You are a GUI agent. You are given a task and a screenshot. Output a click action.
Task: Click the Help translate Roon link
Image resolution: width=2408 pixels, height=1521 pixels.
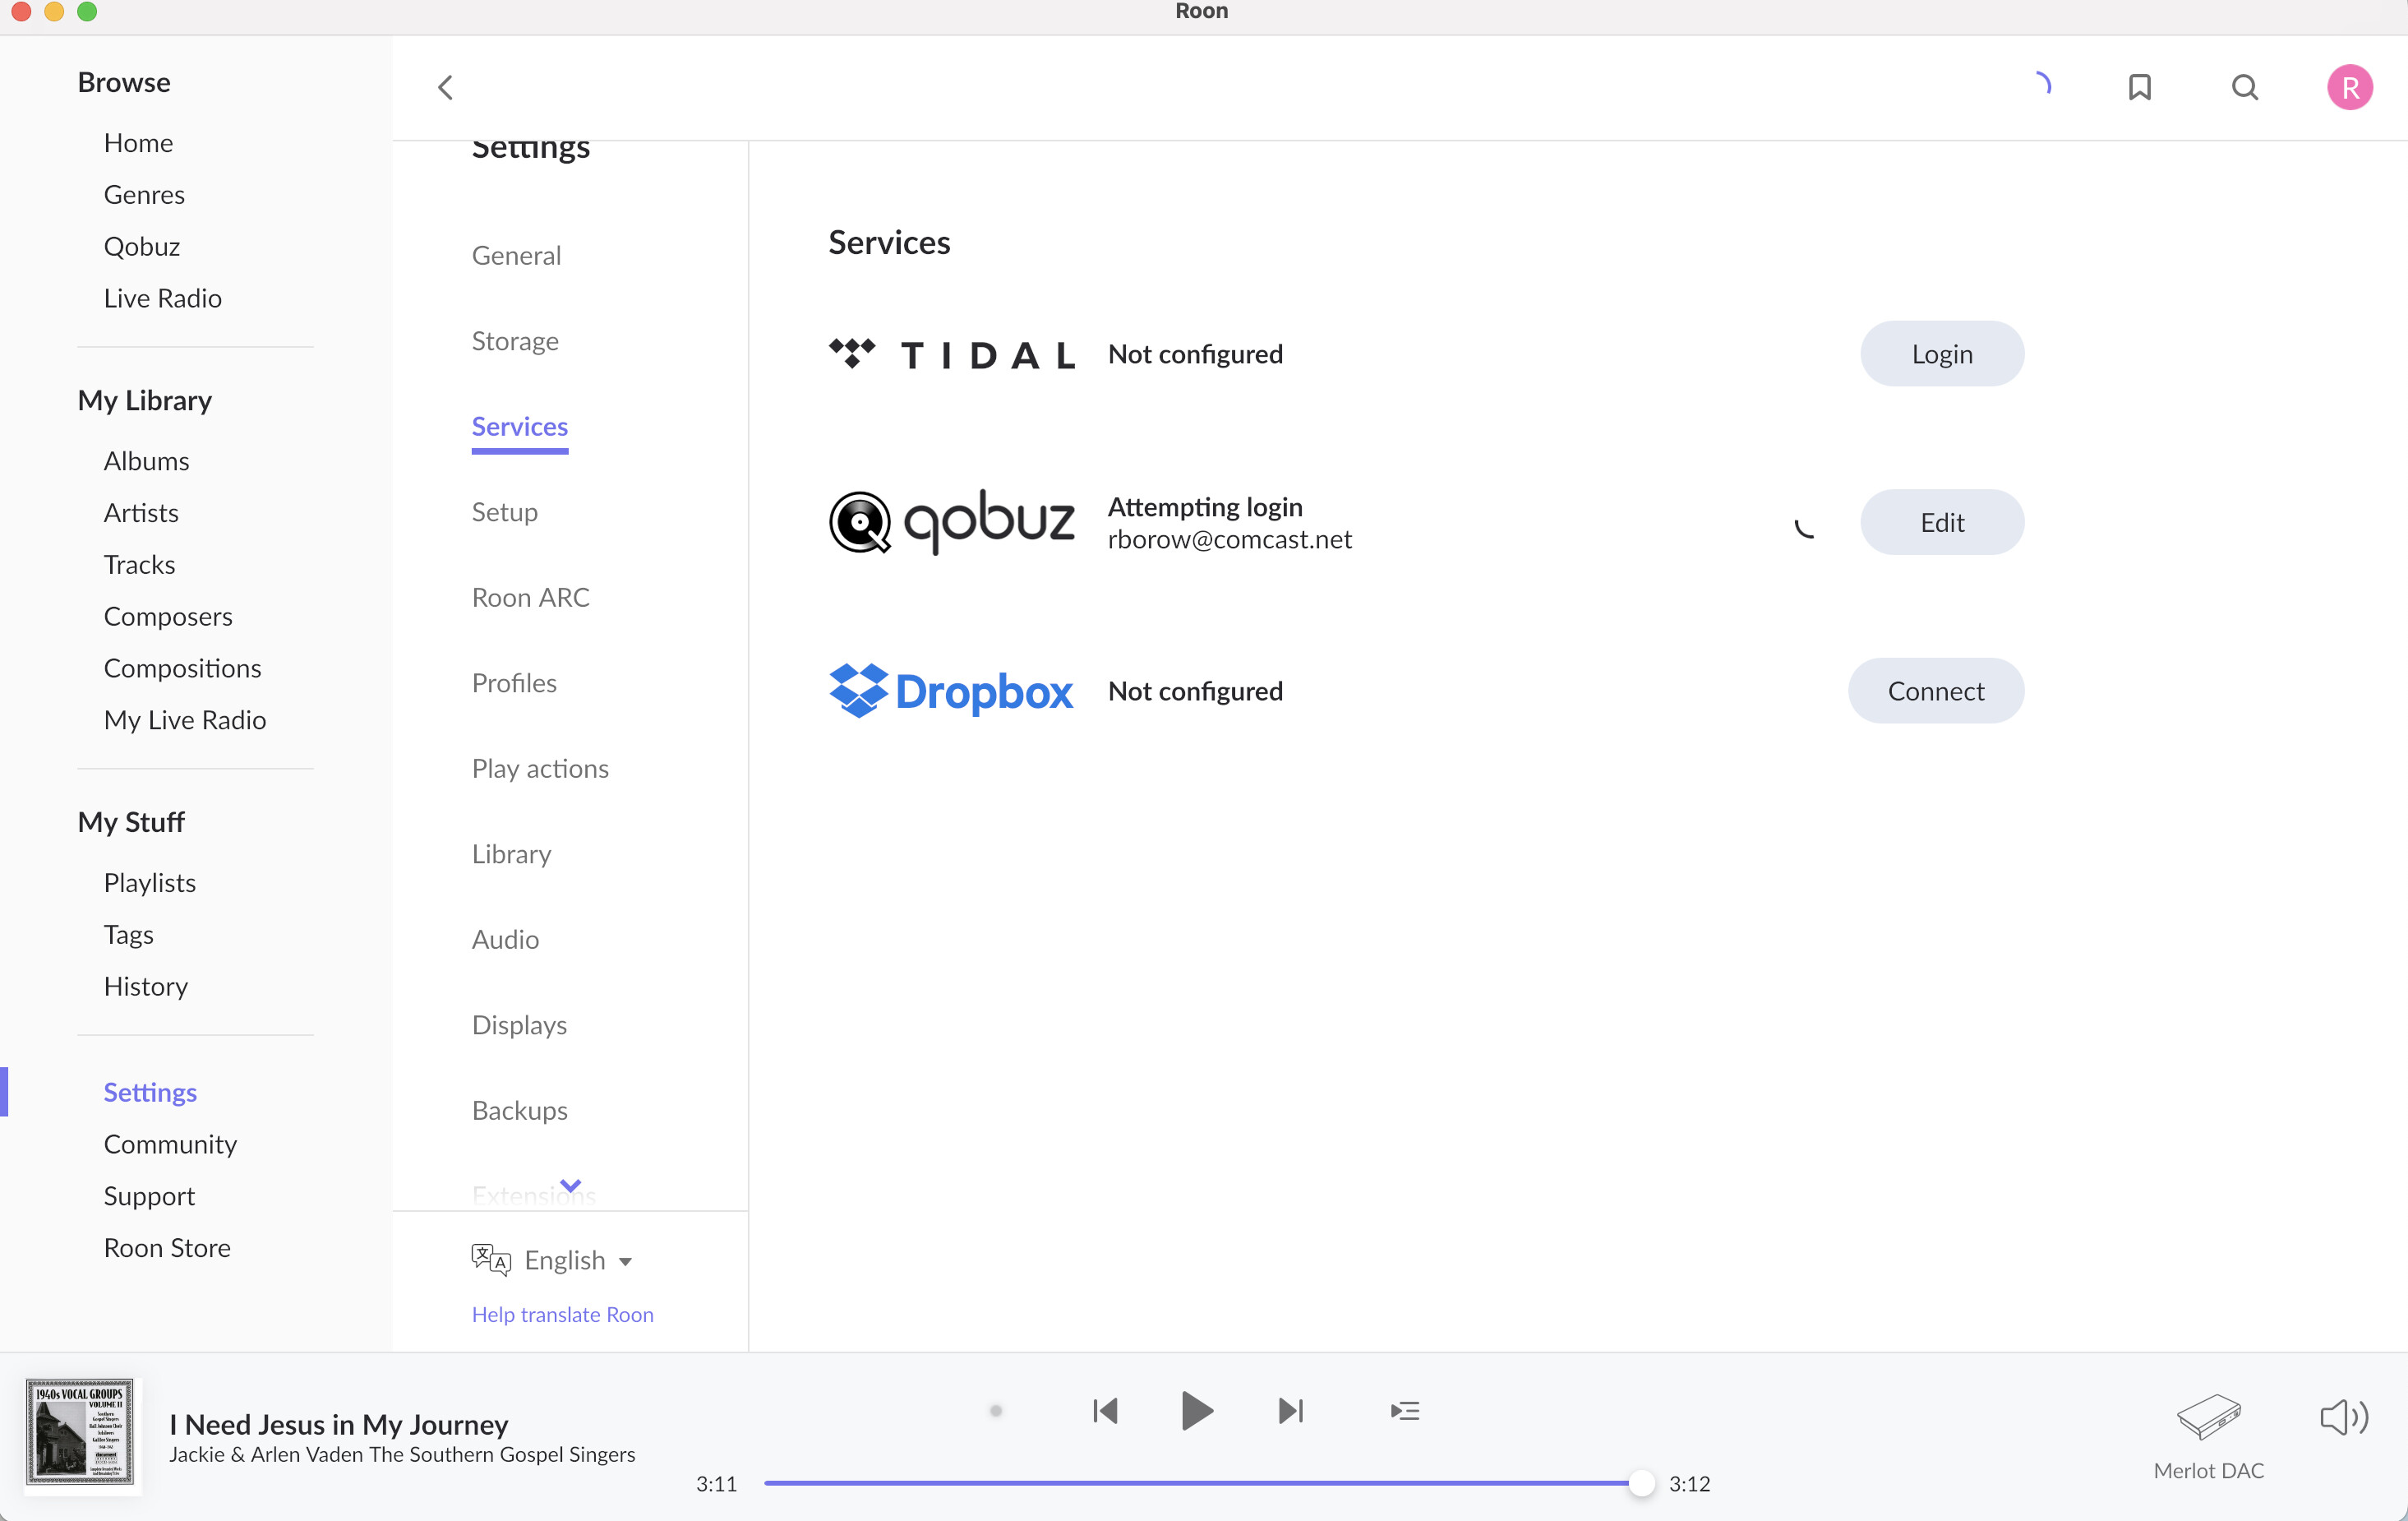tap(562, 1314)
